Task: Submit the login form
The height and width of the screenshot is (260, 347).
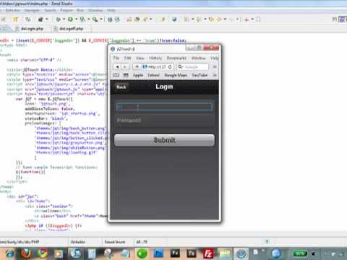Action: pos(164,140)
